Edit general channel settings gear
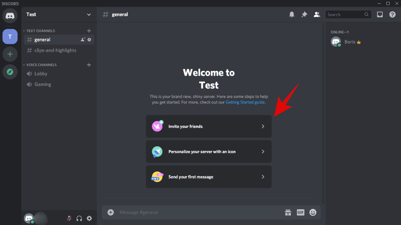The height and width of the screenshot is (225, 401). 89,40
